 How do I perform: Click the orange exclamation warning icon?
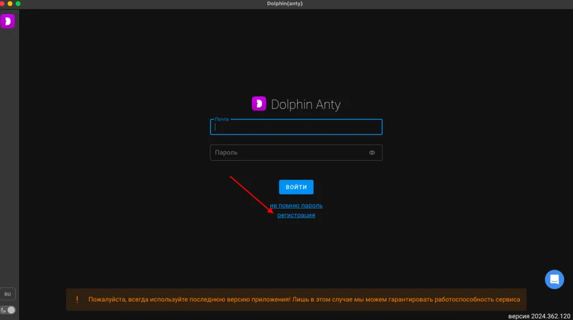point(77,299)
